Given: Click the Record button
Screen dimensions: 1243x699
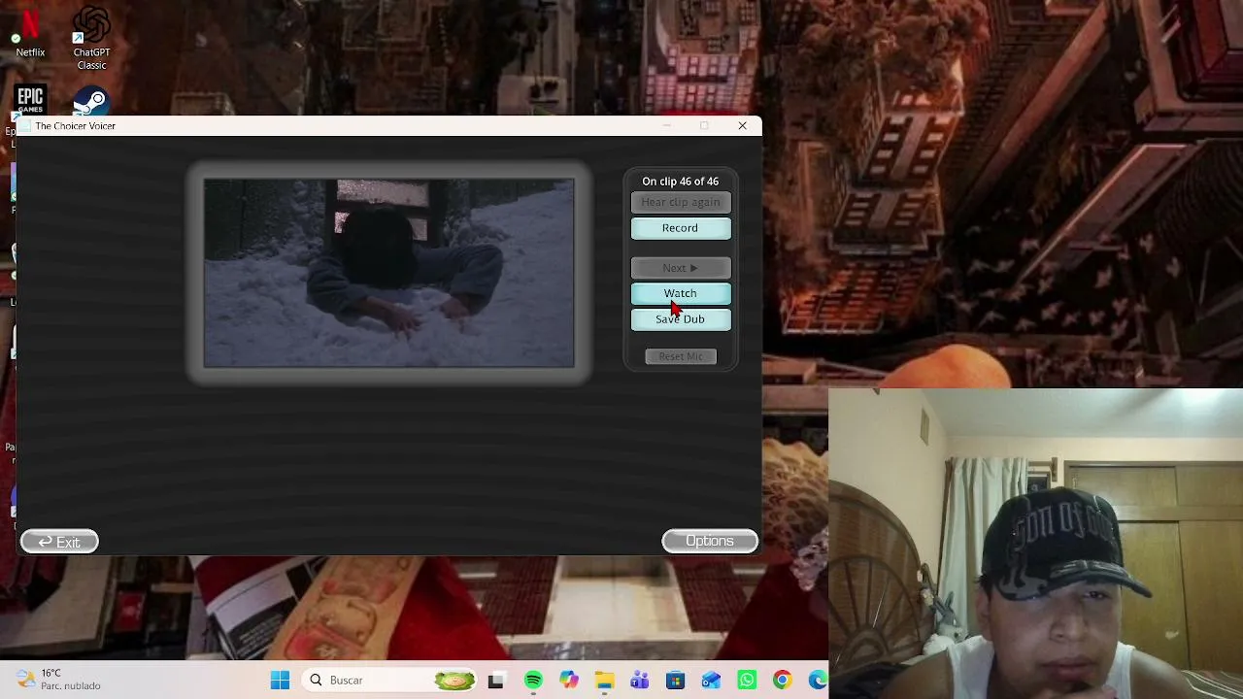Looking at the screenshot, I should pos(681,228).
